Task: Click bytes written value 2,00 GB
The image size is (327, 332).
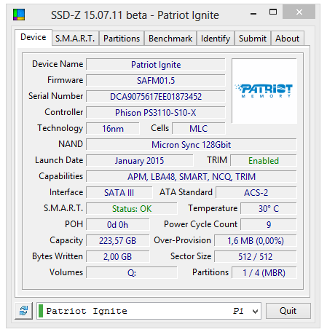Action: click(118, 257)
